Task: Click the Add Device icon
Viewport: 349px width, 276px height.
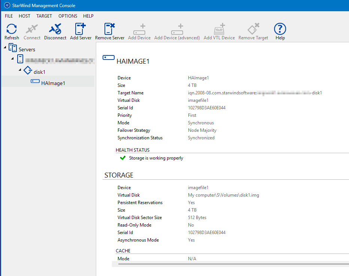Action: coord(139,29)
